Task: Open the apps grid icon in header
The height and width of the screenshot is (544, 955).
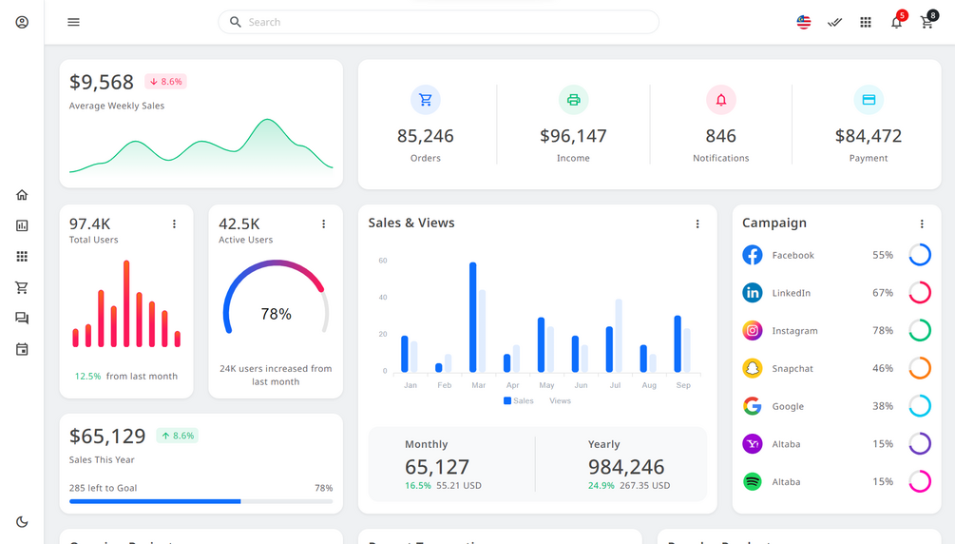Action: [866, 22]
